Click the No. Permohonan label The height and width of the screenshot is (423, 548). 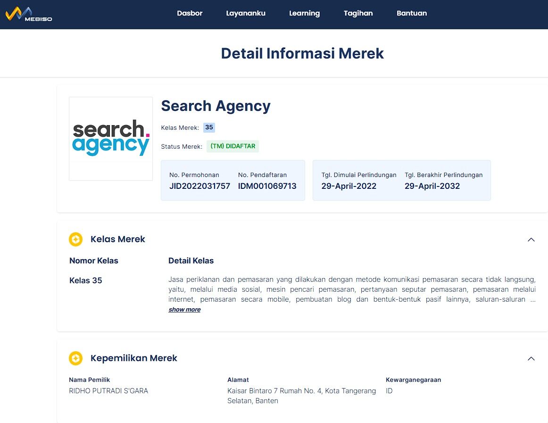(194, 175)
